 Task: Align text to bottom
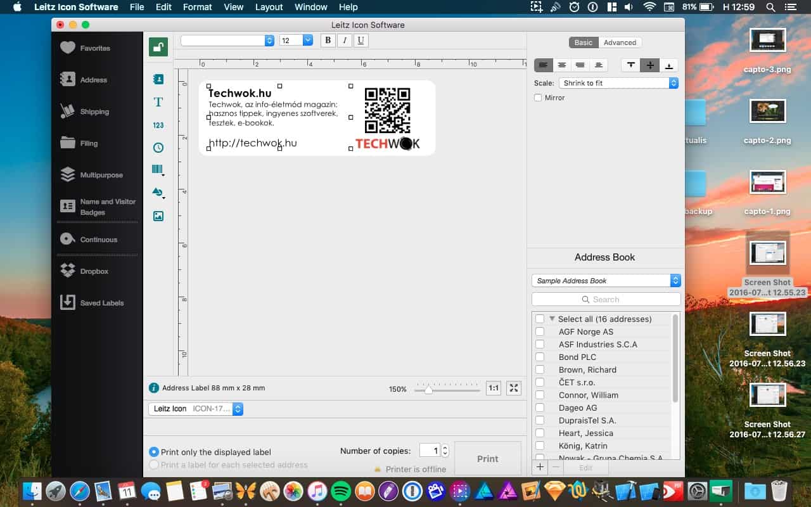(669, 65)
